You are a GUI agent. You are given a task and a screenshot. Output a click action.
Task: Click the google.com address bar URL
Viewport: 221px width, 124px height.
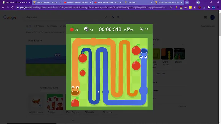[93, 7]
